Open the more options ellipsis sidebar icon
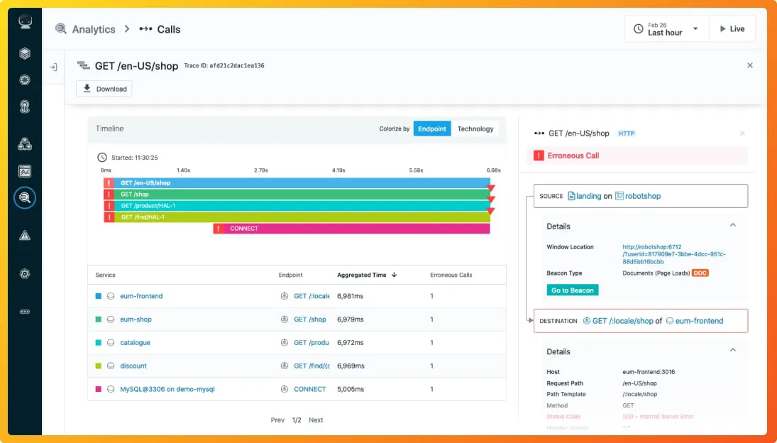777x443 pixels. tap(25, 312)
